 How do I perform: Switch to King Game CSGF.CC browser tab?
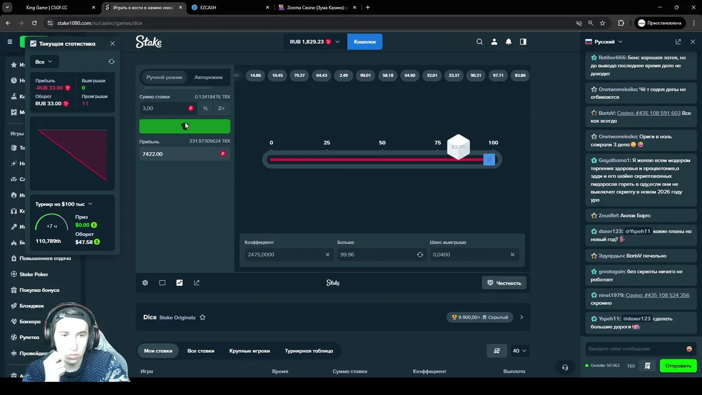pos(55,8)
